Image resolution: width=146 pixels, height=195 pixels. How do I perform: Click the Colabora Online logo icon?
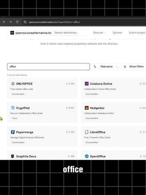[x=86, y=84]
